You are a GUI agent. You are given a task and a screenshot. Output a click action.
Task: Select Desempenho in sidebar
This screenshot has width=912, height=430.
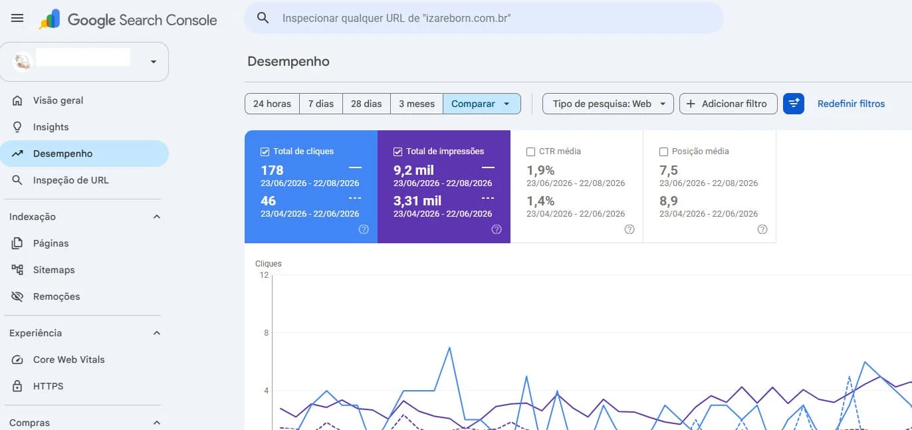(x=84, y=154)
